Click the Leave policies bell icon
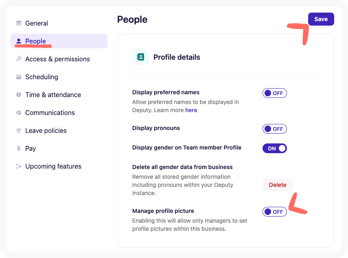The image size is (348, 258). point(18,130)
